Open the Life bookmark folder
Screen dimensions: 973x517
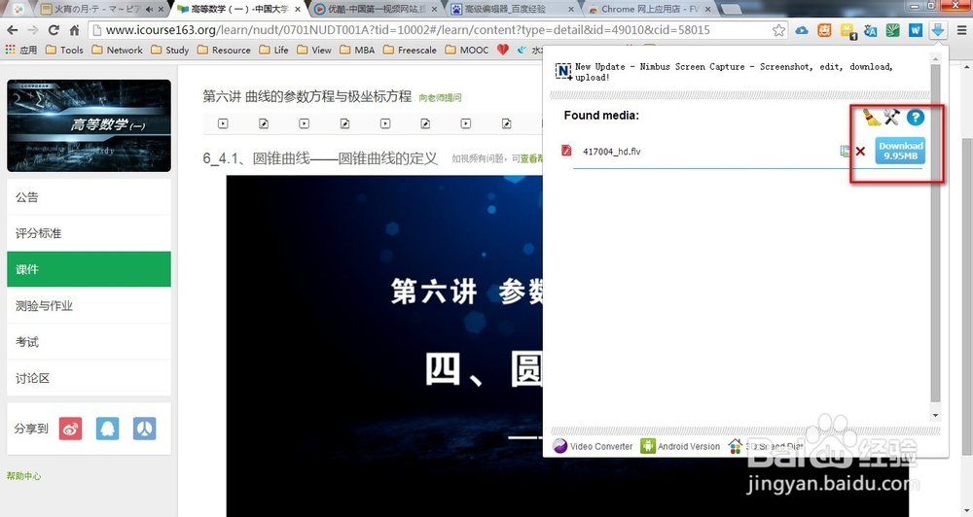click(273, 50)
